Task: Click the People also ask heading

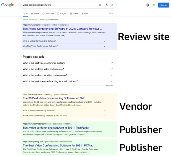Action: 33,57
